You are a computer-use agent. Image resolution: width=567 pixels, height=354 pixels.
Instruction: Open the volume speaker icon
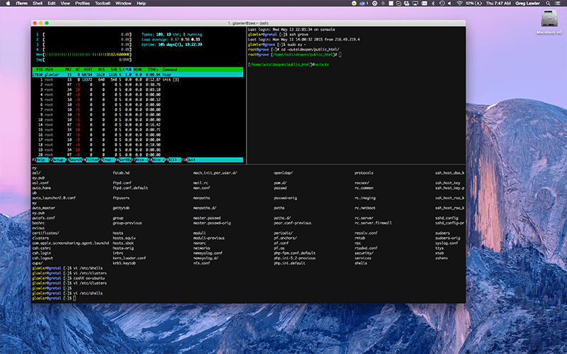[x=450, y=4]
